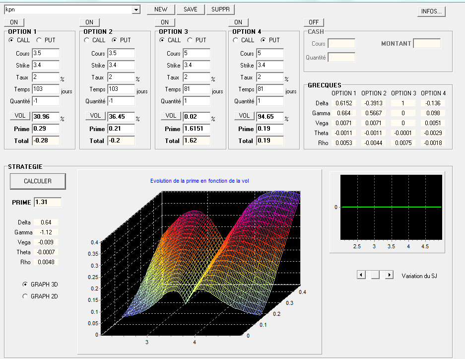Click the VOL button in Option 4
The width and height of the screenshot is (465, 359).
point(244,116)
